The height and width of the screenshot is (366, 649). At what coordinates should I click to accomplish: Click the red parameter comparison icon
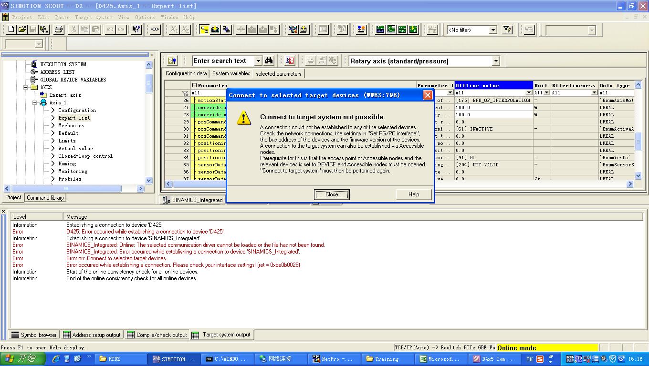click(290, 61)
